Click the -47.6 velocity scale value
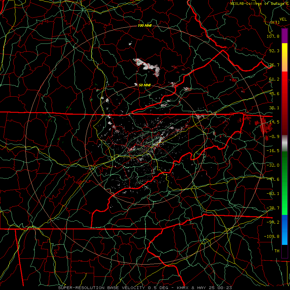290x290 pixels. [x=273, y=179]
